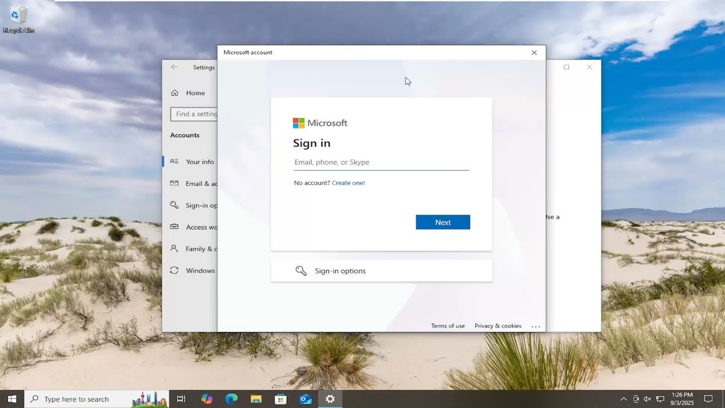
Task: Select Windows backup sync in sidebar
Action: click(190, 271)
